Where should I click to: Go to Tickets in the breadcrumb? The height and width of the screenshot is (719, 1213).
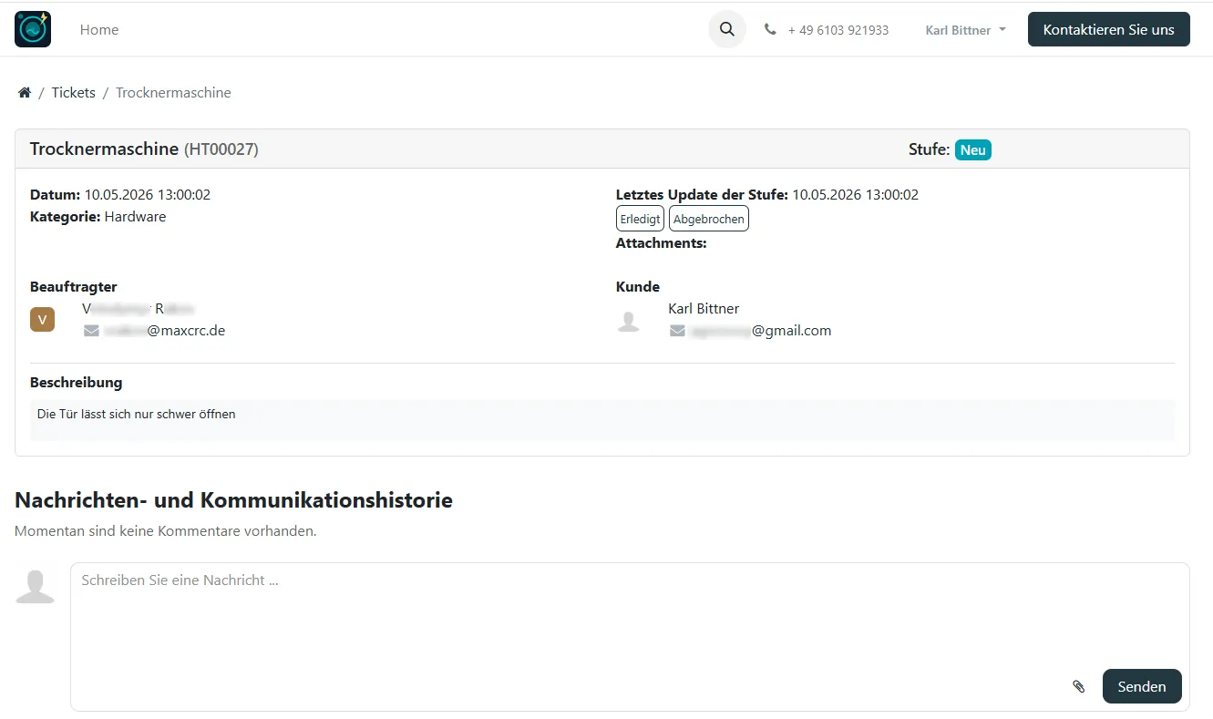(74, 93)
